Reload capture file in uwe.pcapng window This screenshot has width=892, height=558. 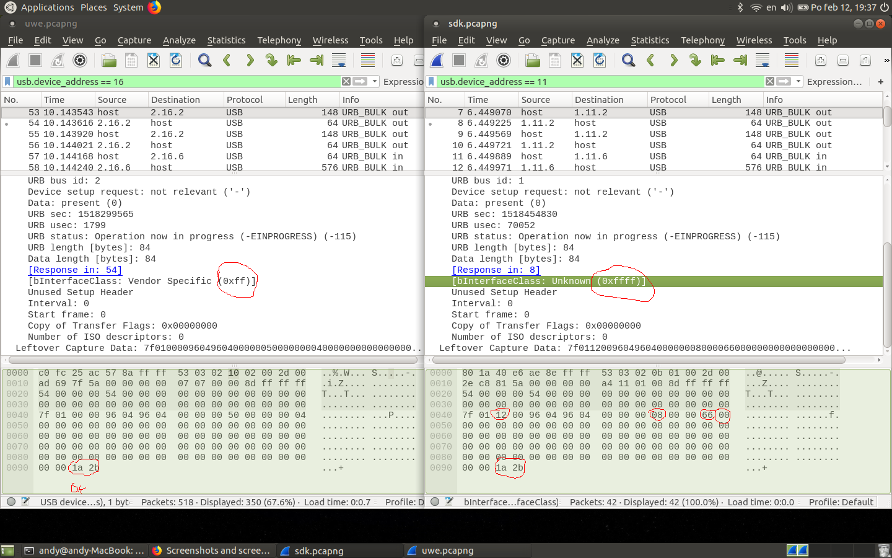(176, 60)
